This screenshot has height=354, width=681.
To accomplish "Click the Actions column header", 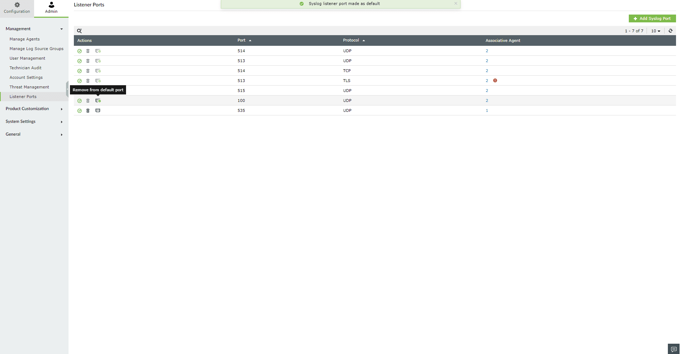I will [85, 40].
